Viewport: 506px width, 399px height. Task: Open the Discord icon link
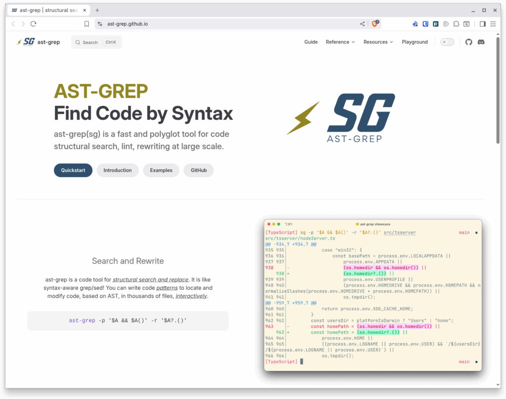[481, 42]
